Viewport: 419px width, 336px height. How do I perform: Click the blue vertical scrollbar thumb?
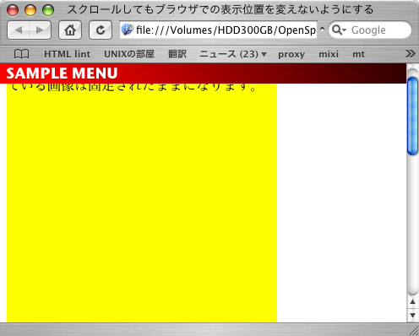(412, 116)
